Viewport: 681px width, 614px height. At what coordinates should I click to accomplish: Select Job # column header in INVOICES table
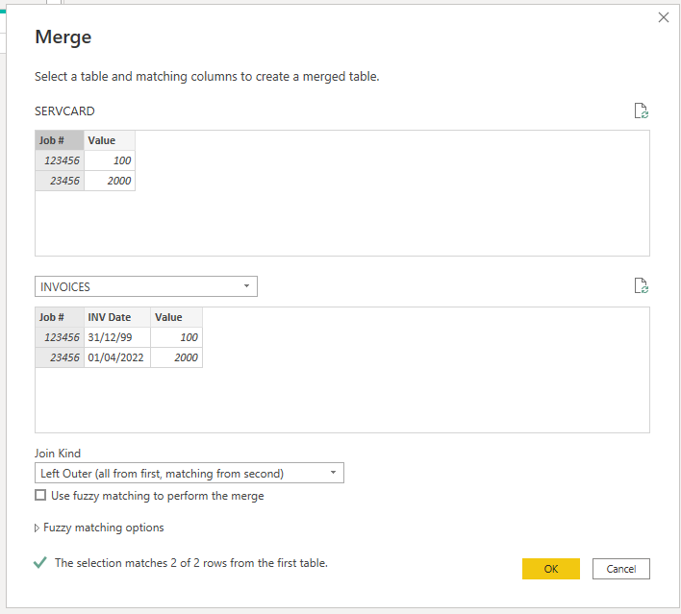60,317
